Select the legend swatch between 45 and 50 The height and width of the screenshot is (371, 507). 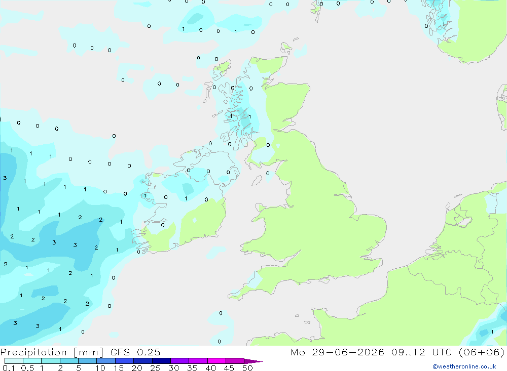pyautogui.click(x=235, y=361)
